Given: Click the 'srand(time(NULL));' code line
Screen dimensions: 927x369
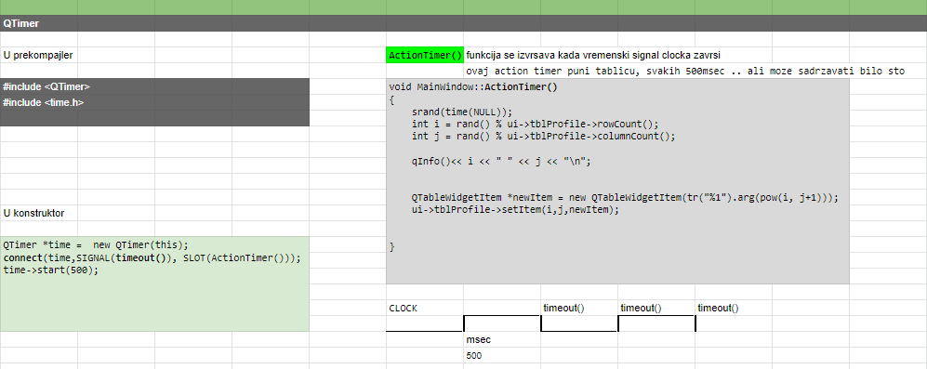Looking at the screenshot, I should pos(462,112).
